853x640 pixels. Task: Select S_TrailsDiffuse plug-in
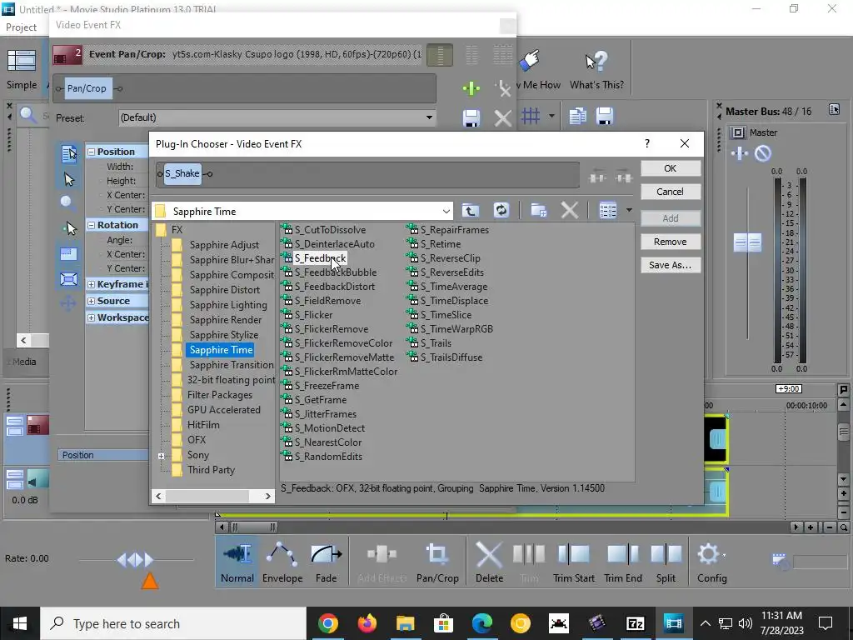coord(451,357)
